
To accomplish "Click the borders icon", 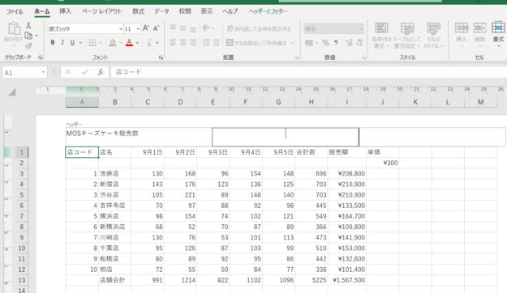I will 92,42.
